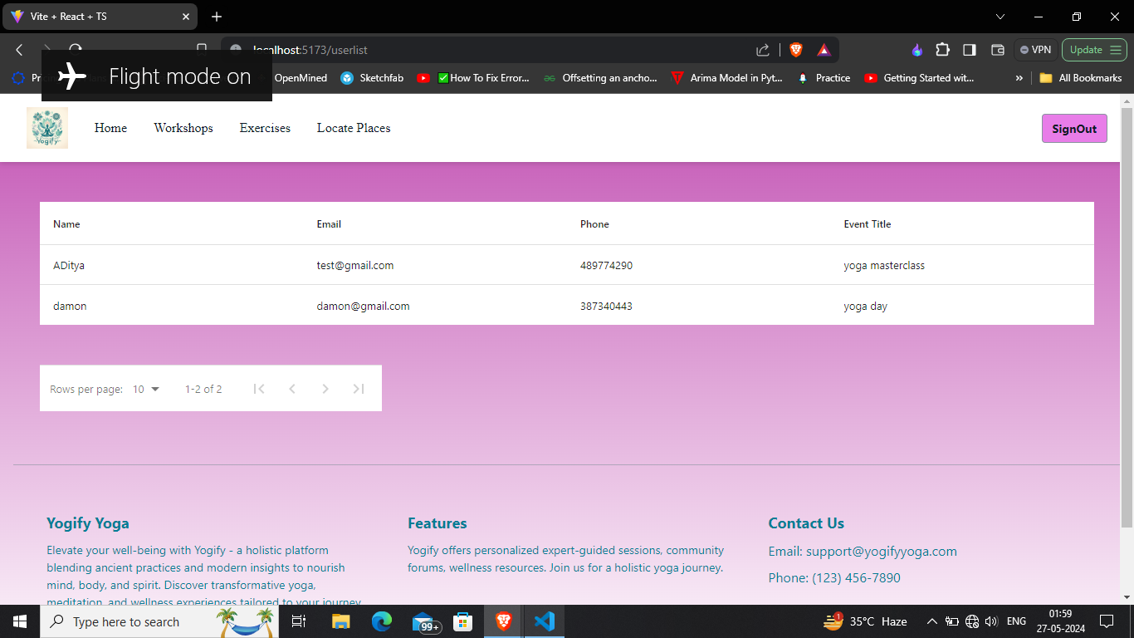Switch to Visual Studio Code on the taskbar
The width and height of the screenshot is (1134, 638).
(545, 621)
